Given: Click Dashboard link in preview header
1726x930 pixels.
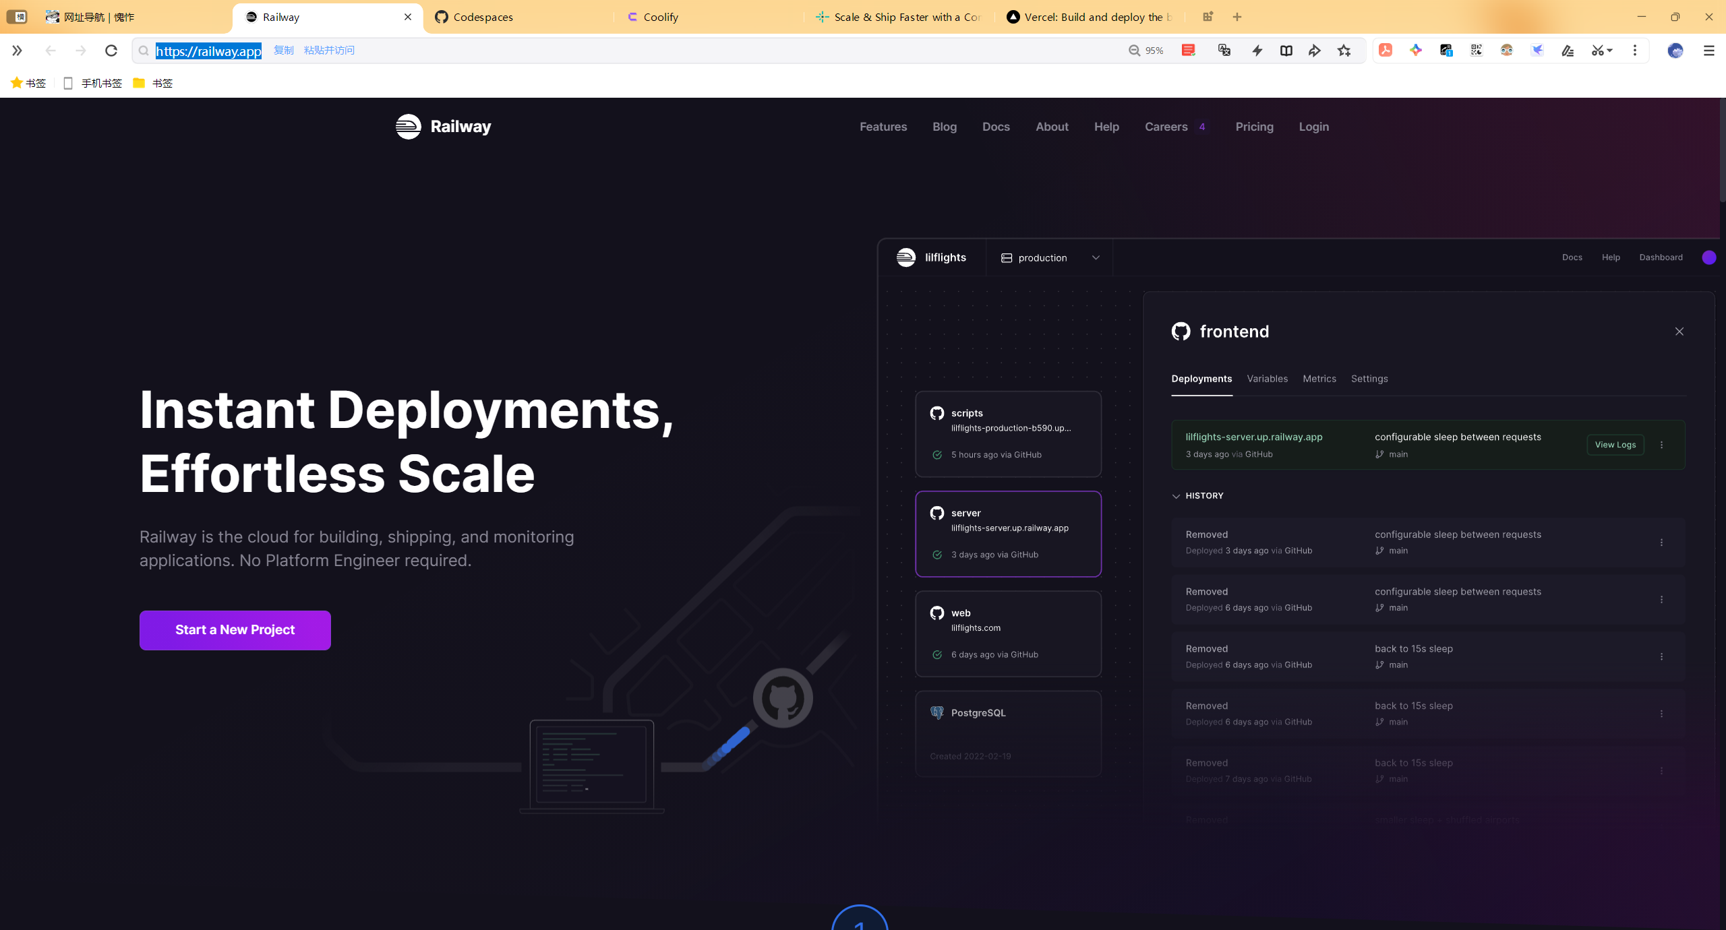Looking at the screenshot, I should tap(1661, 257).
